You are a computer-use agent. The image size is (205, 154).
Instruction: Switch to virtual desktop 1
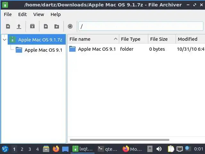tap(14, 149)
